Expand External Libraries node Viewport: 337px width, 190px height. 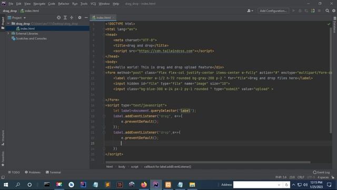8,33
